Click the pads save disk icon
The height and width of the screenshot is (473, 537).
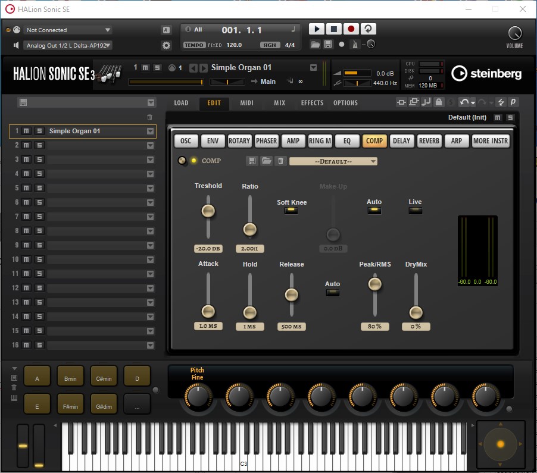14,378
